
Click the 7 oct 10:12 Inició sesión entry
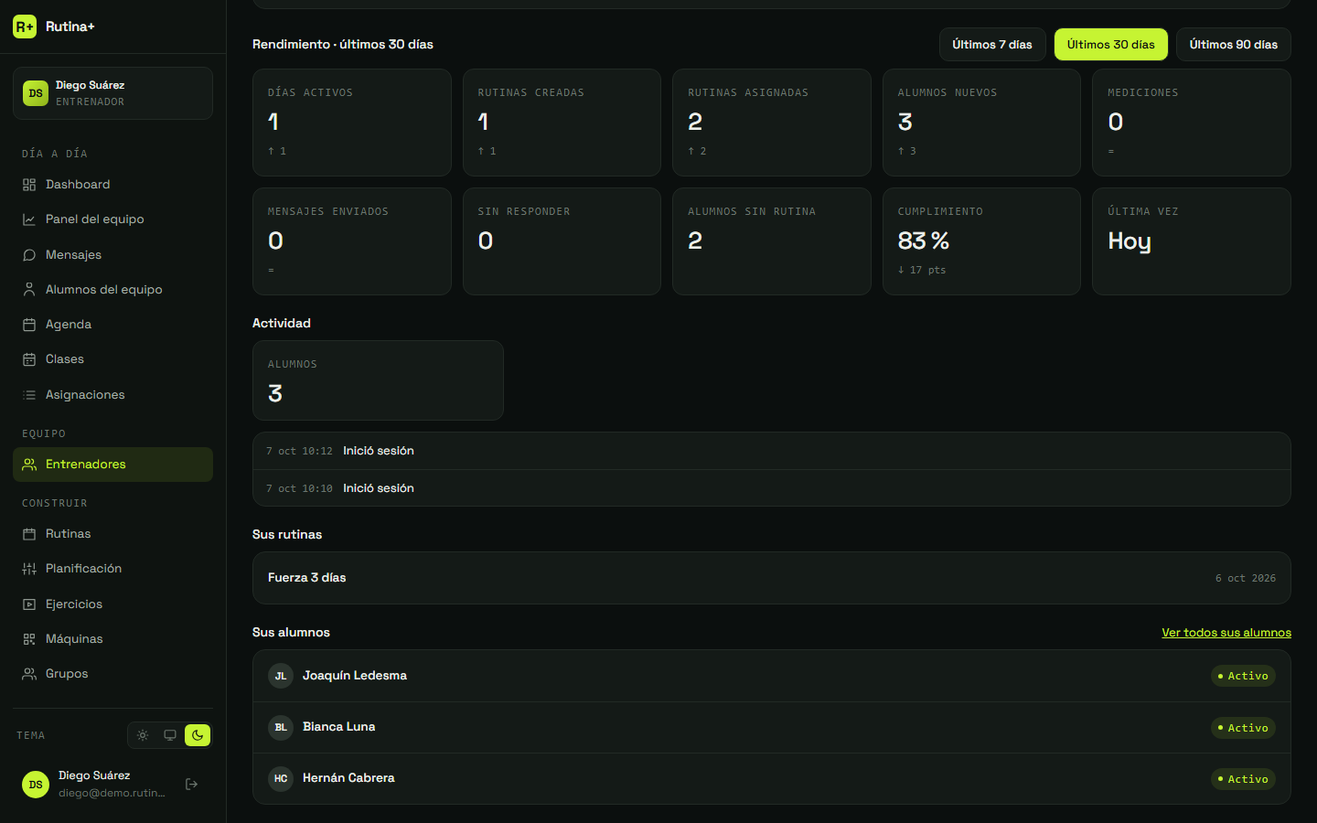(x=772, y=451)
